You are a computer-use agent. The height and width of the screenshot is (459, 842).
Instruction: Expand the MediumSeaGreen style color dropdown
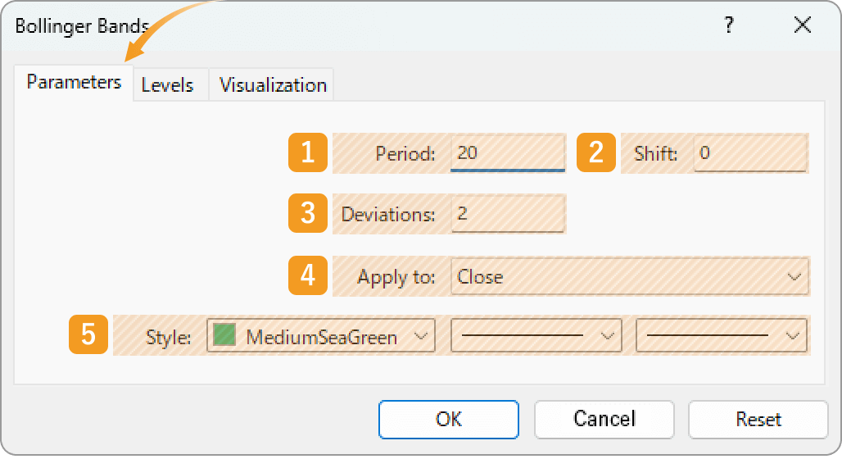click(321, 336)
